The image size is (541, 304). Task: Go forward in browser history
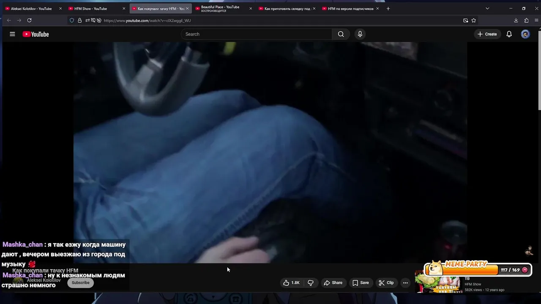tap(19, 20)
